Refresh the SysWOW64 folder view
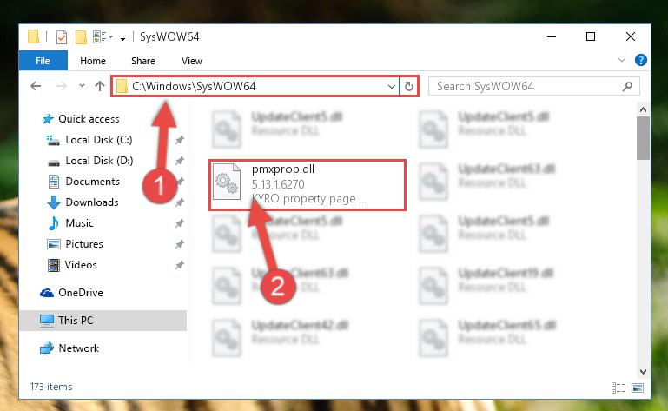Screen dimensions: 668x411 409,87
